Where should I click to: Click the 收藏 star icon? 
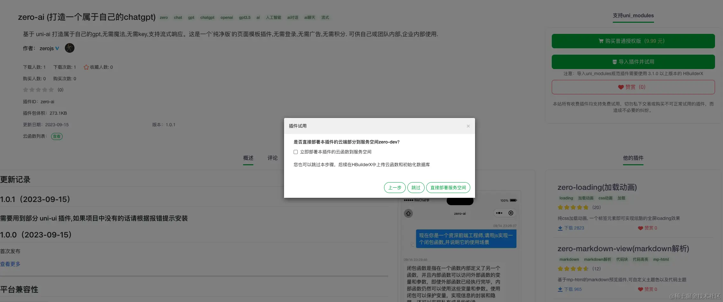[86, 67]
